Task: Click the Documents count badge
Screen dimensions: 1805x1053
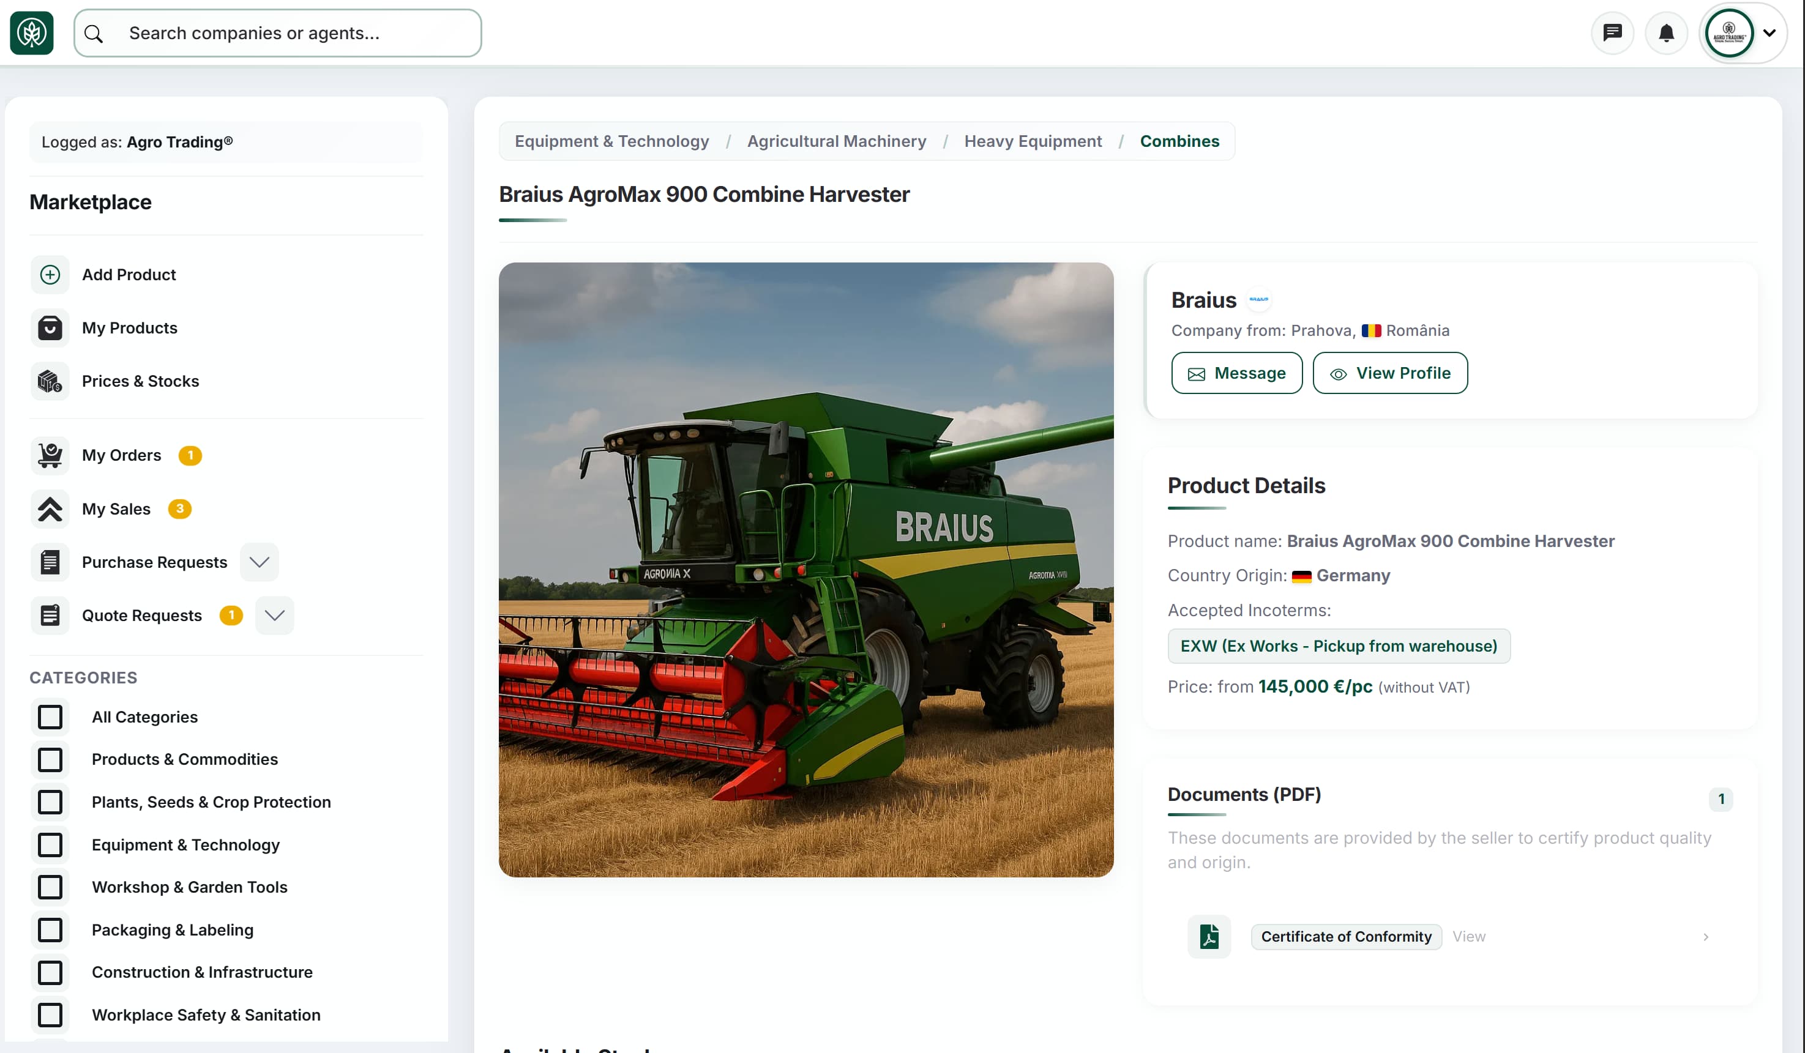Action: (x=1721, y=799)
